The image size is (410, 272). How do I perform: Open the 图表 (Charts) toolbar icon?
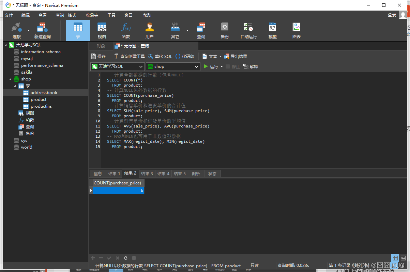pos(297,30)
